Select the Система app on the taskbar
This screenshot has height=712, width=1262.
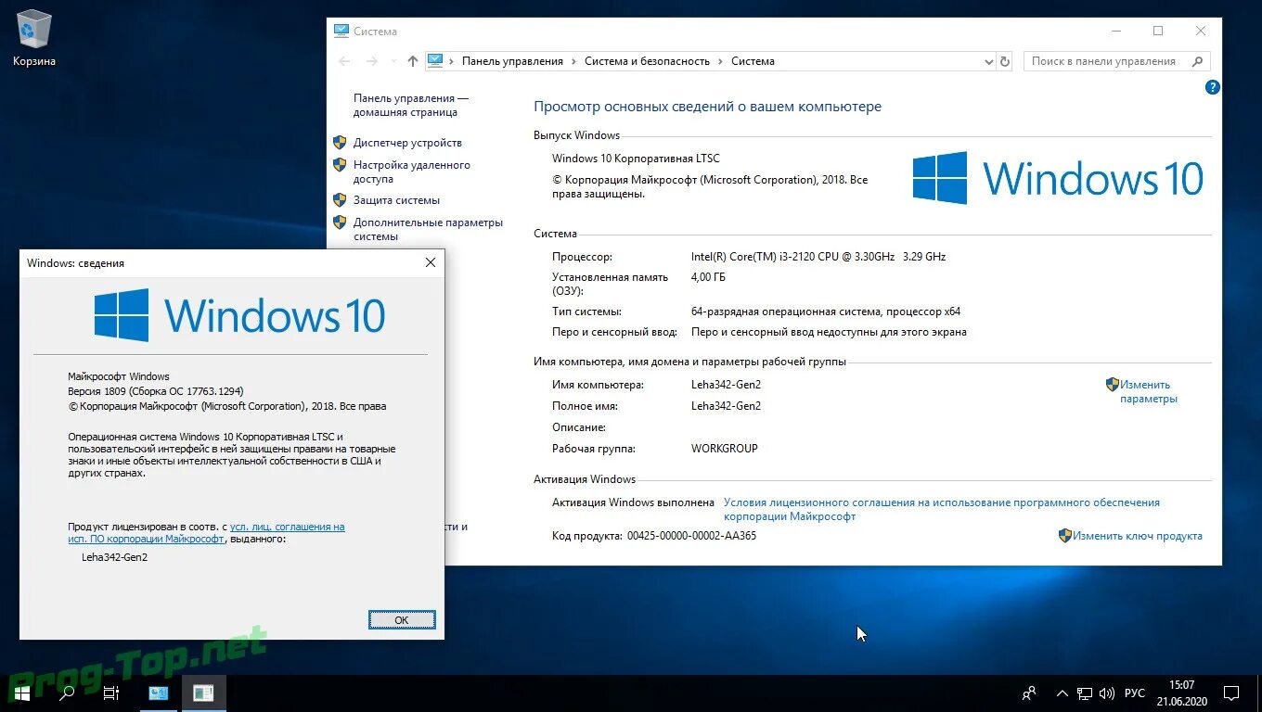click(159, 693)
